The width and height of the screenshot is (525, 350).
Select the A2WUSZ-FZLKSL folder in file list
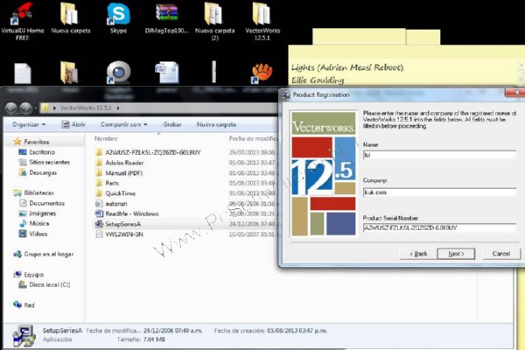tap(148, 152)
